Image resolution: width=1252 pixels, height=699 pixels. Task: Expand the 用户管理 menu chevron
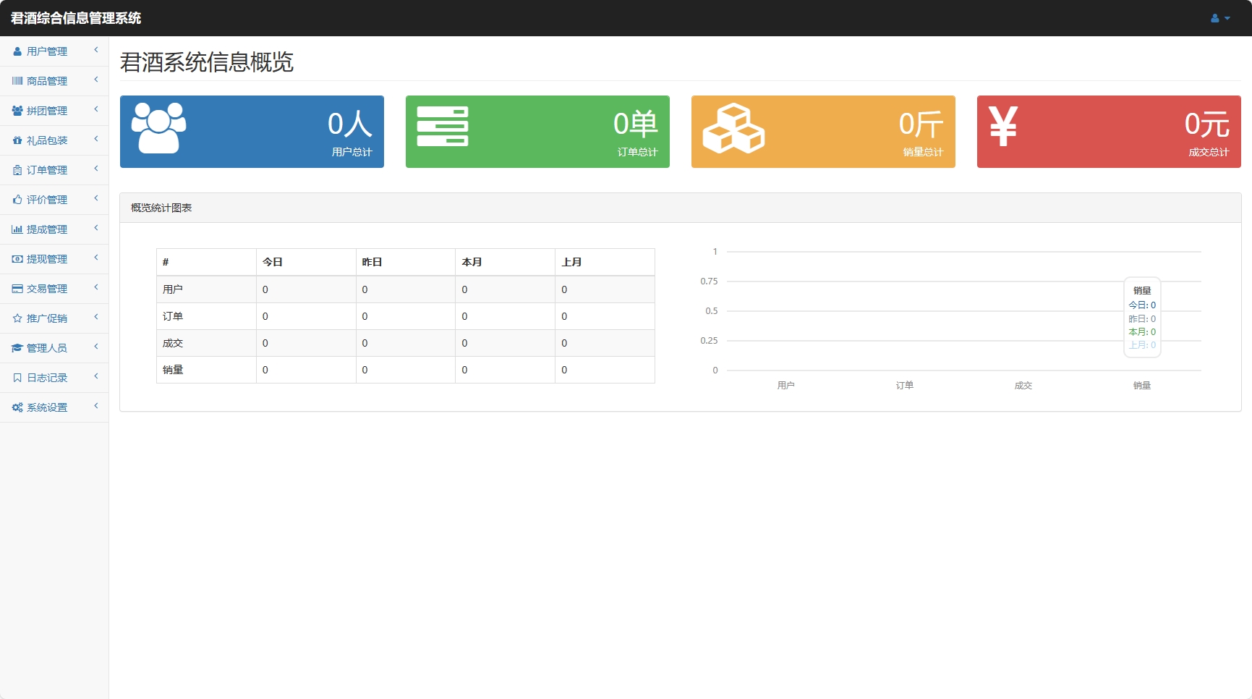click(x=95, y=50)
